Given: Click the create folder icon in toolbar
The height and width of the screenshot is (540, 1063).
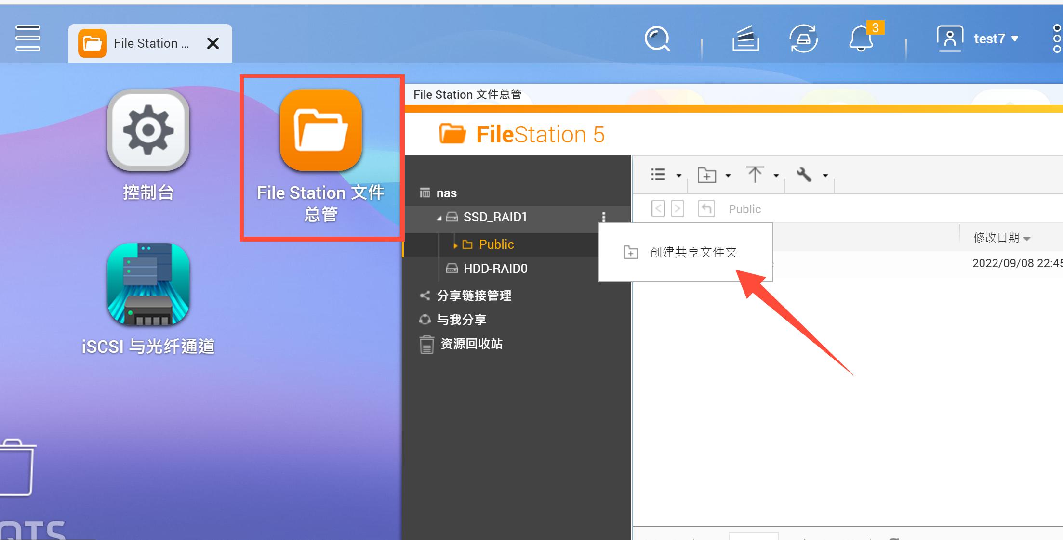Looking at the screenshot, I should point(707,175).
